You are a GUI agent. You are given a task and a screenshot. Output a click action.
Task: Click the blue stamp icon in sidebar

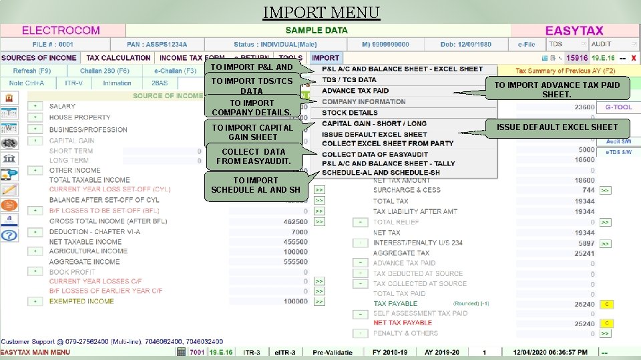pyautogui.click(x=9, y=221)
